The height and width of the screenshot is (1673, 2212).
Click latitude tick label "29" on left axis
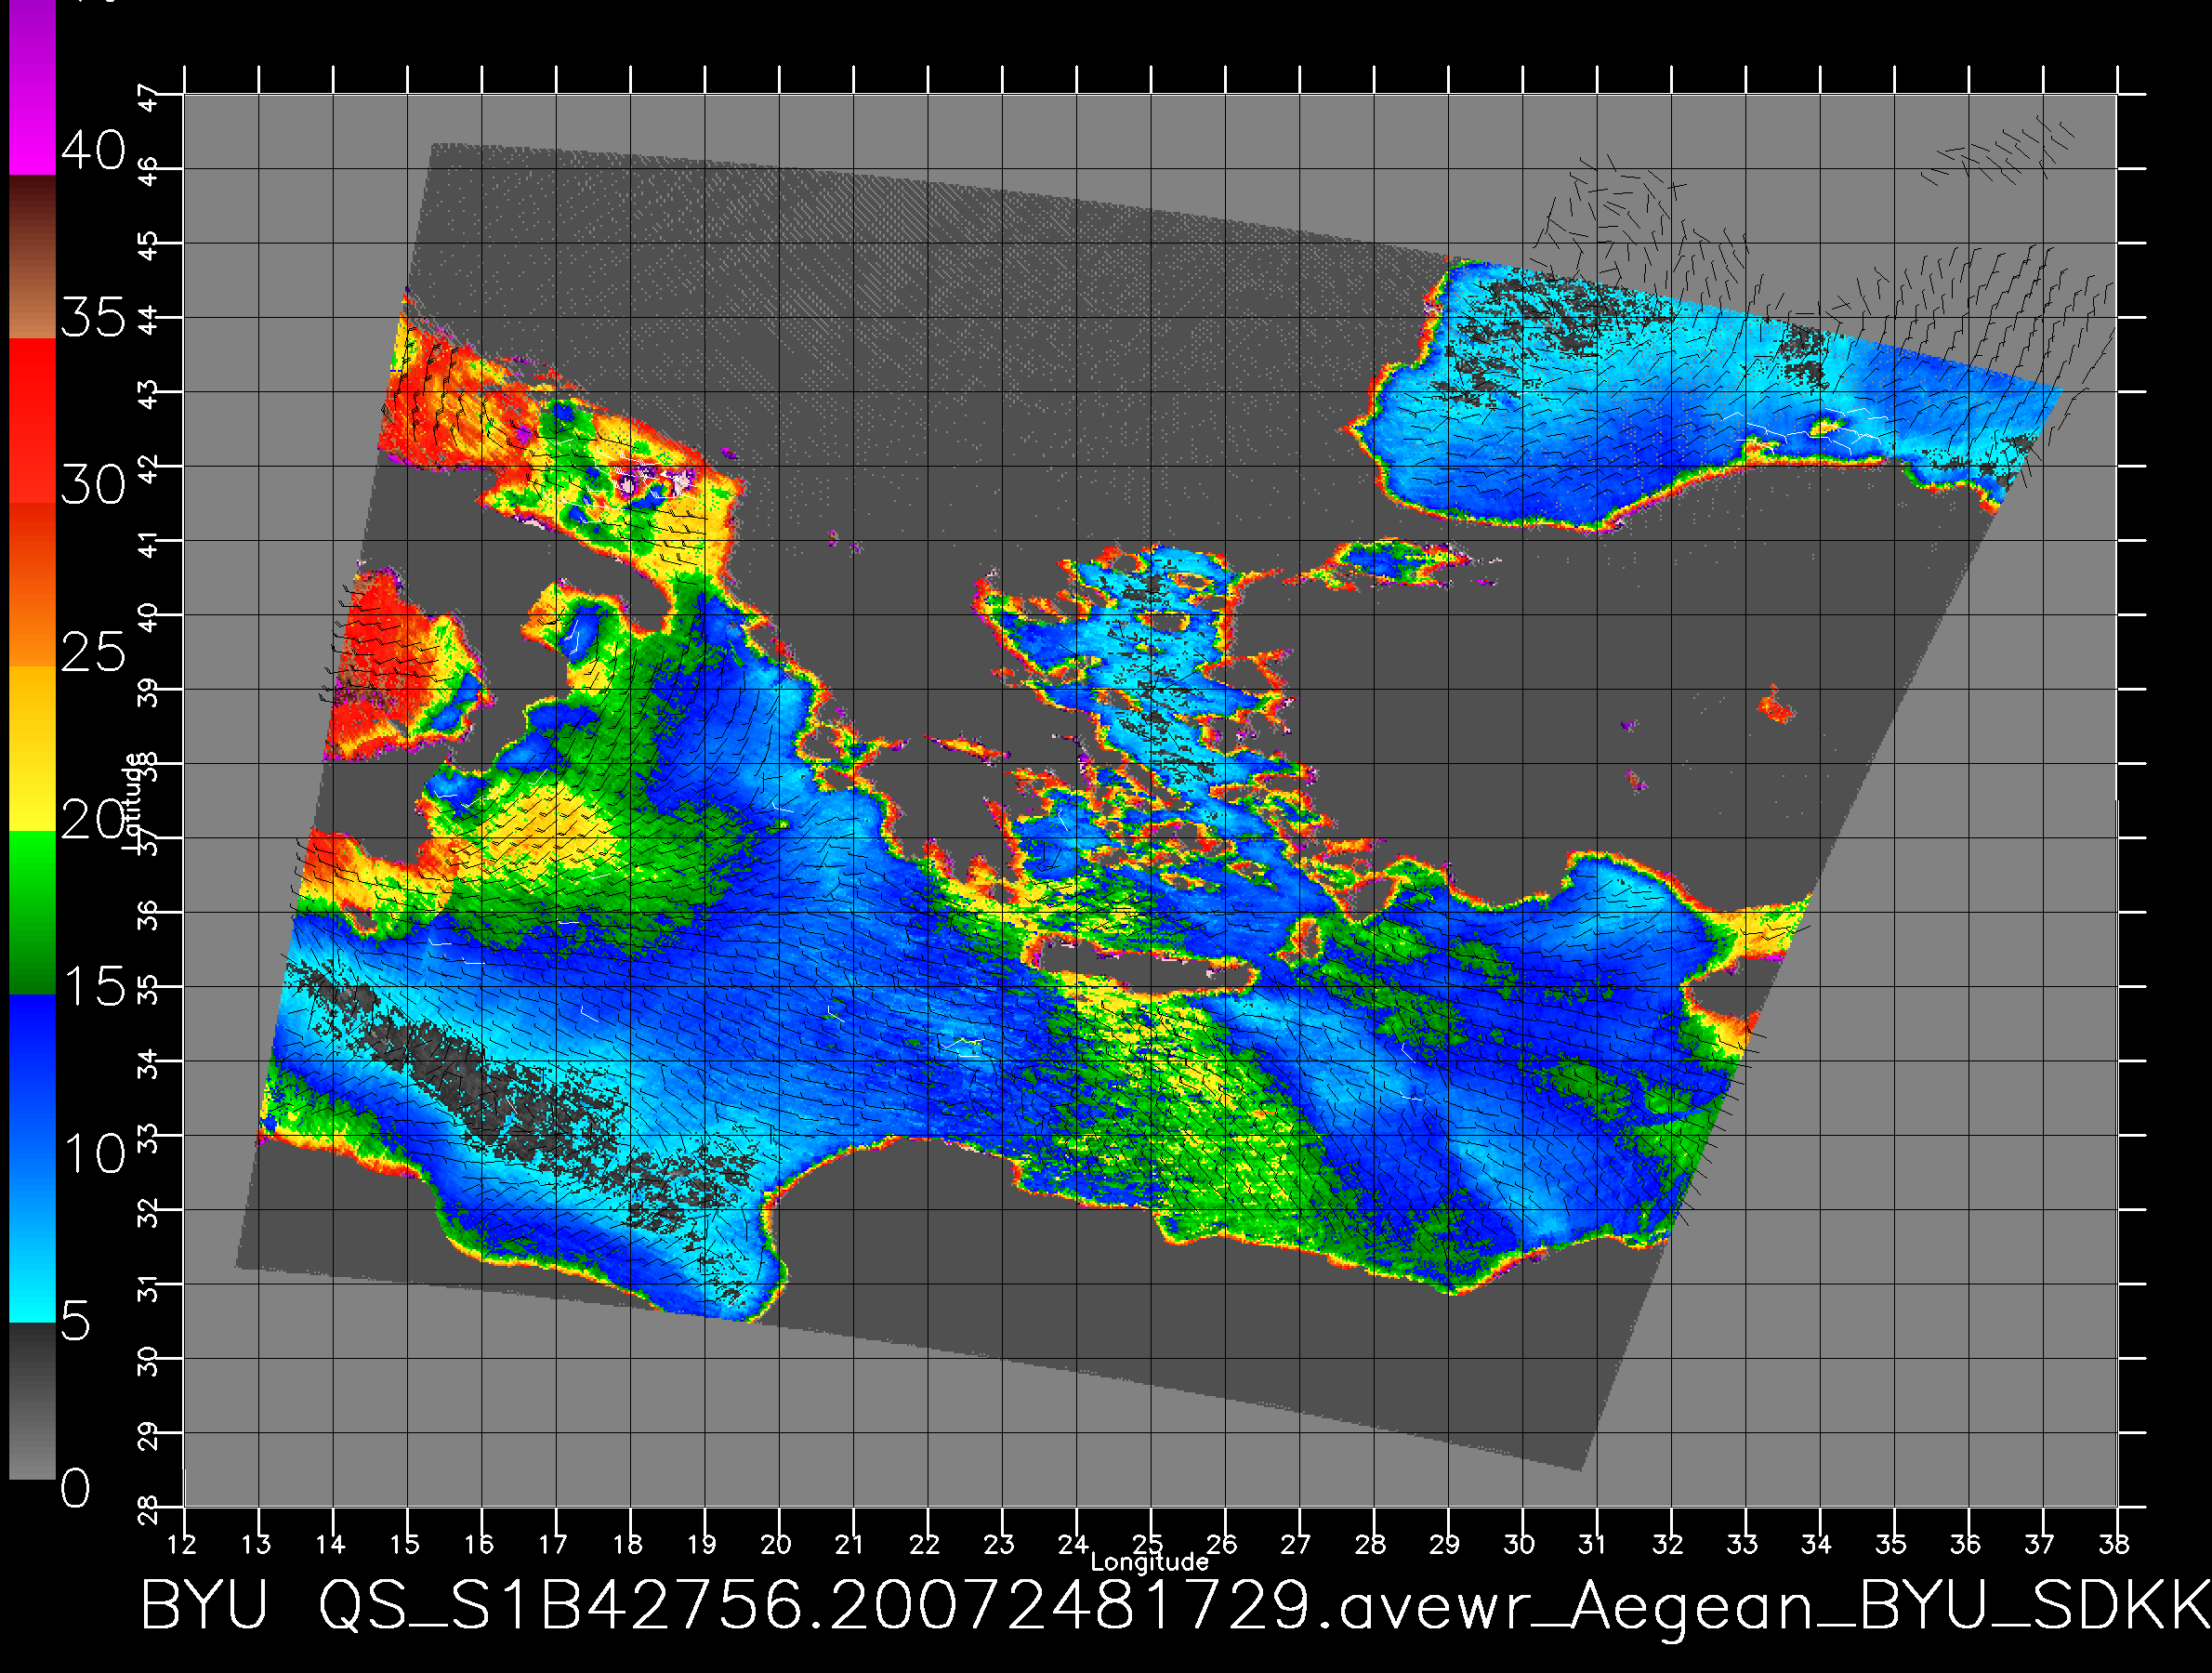pos(147,1436)
